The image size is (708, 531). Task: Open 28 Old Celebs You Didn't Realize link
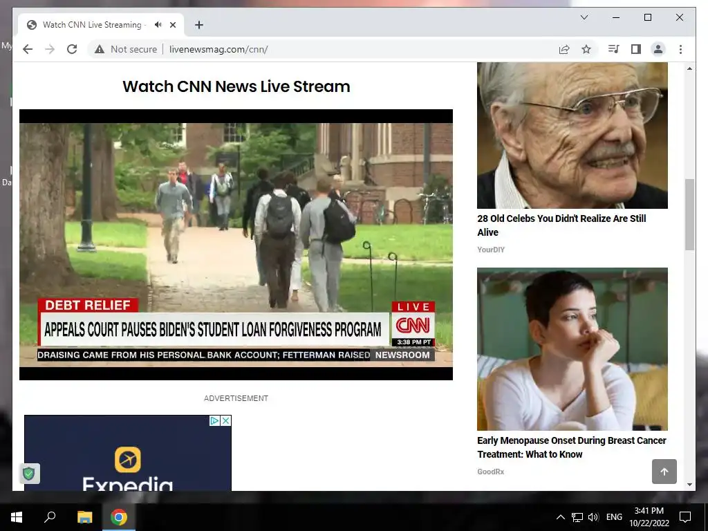coord(561,225)
